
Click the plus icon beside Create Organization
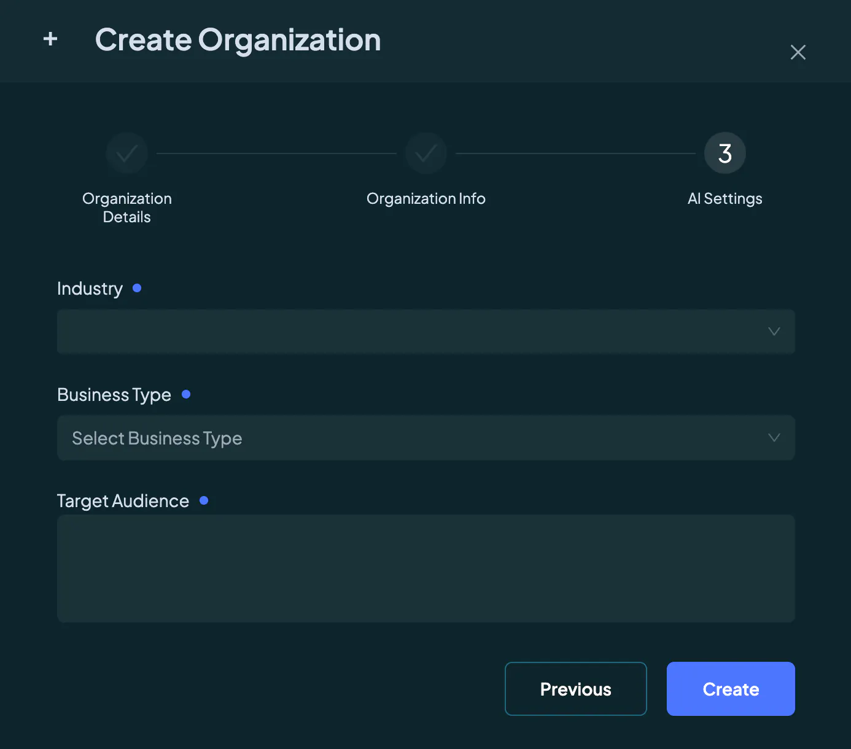click(50, 39)
